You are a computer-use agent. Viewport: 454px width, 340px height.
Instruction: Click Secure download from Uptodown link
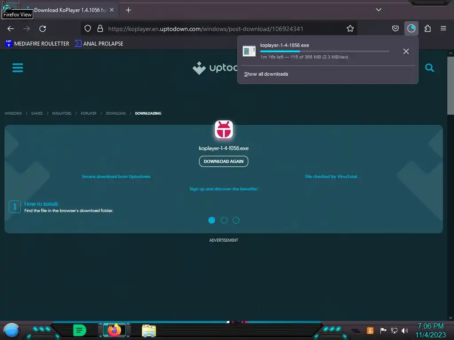tap(116, 176)
